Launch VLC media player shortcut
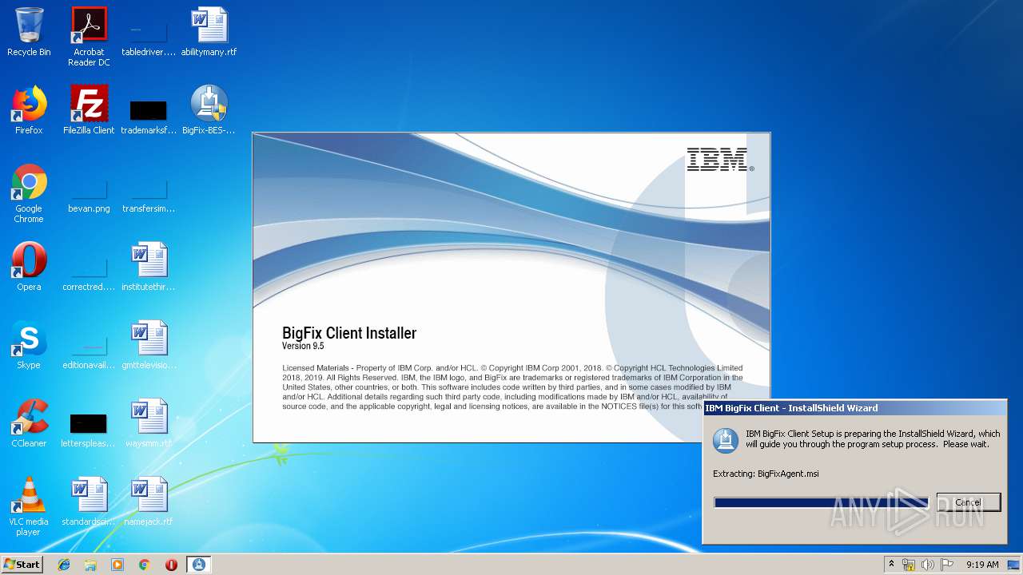This screenshot has width=1023, height=575. [29, 506]
